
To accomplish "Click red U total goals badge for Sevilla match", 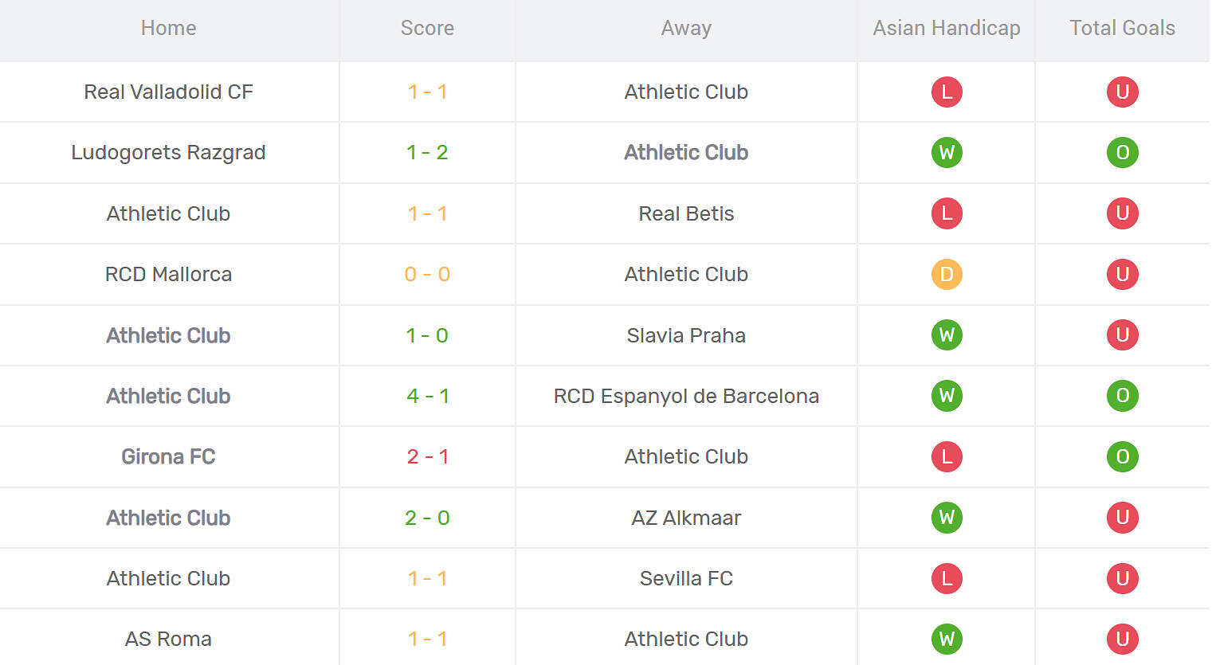I will [x=1122, y=578].
